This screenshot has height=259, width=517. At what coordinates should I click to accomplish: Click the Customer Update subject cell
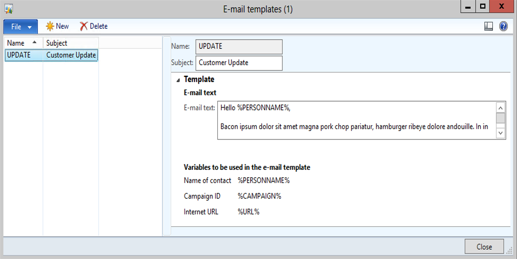click(71, 55)
